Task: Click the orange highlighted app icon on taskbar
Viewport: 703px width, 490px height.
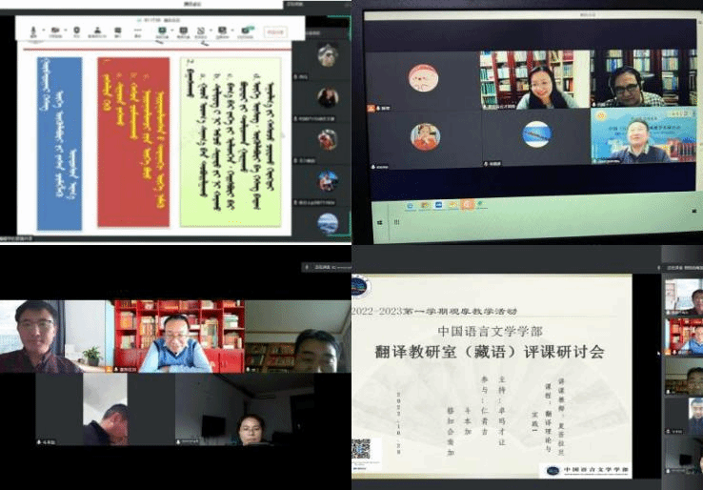Action: 468,204
